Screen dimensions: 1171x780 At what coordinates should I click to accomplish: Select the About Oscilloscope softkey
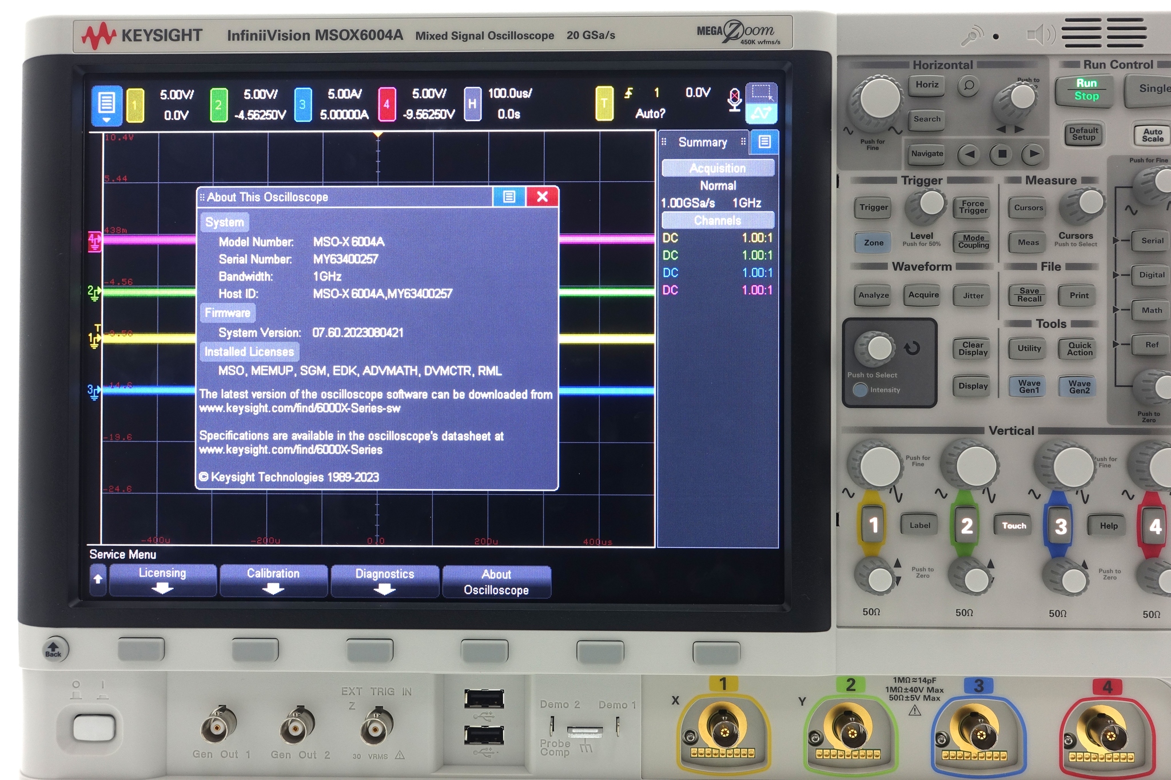pyautogui.click(x=496, y=582)
